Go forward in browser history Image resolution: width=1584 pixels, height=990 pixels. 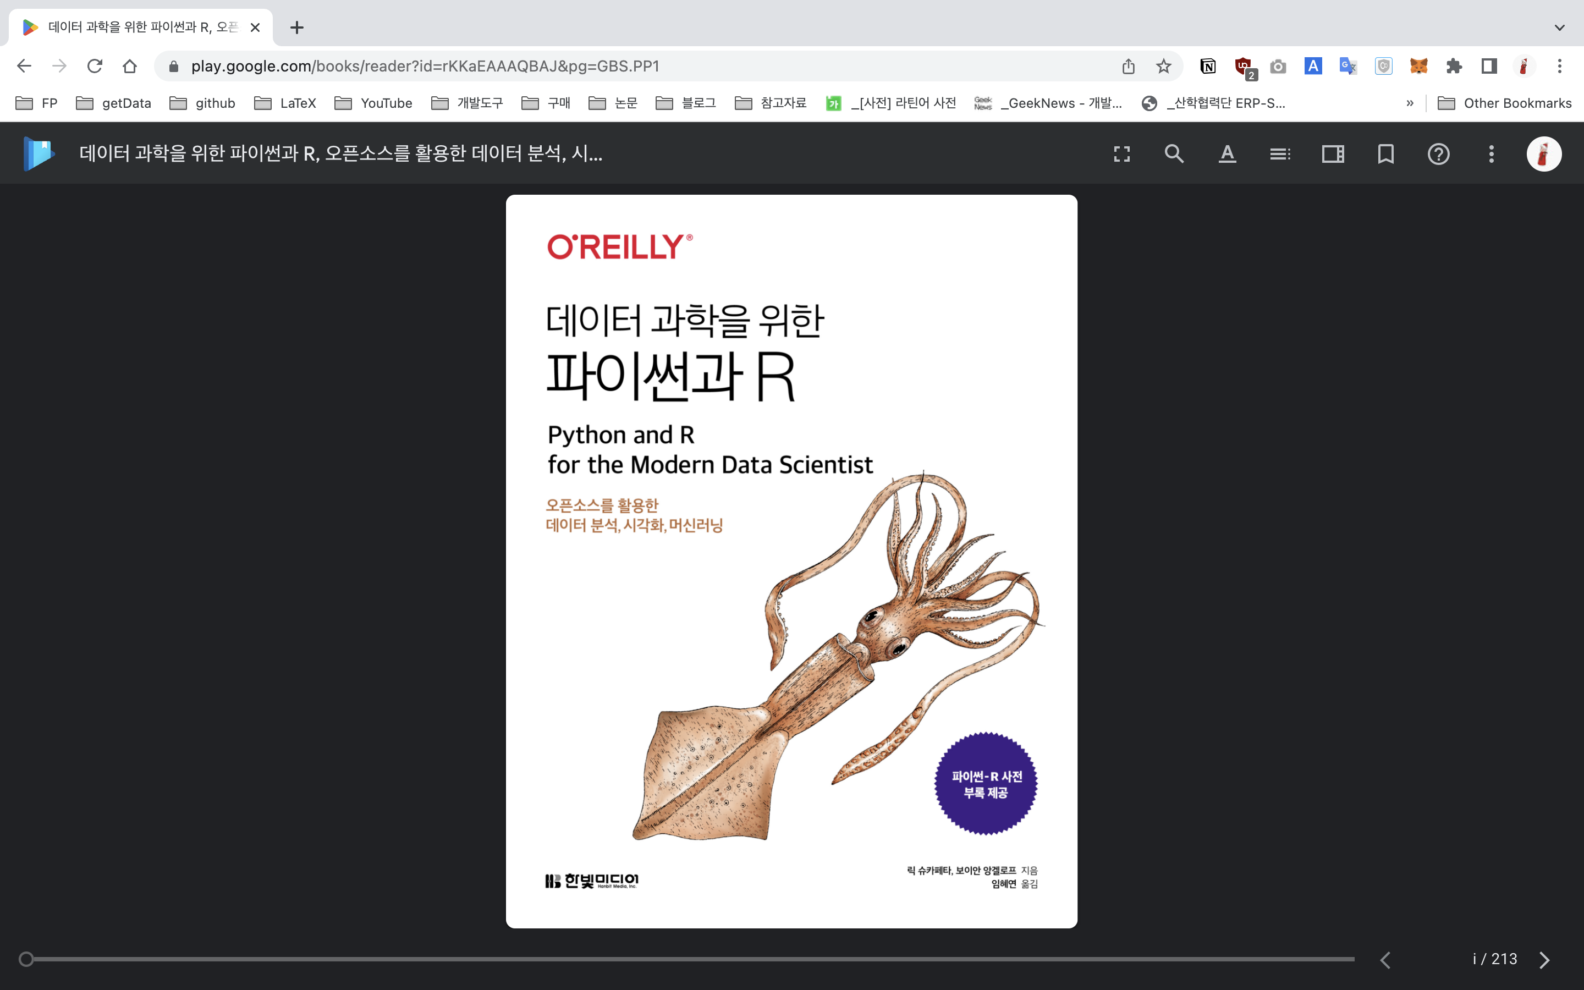coord(59,66)
